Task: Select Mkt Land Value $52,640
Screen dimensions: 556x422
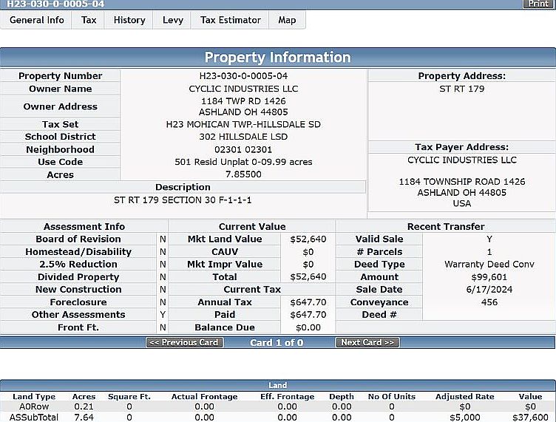Action: point(308,239)
